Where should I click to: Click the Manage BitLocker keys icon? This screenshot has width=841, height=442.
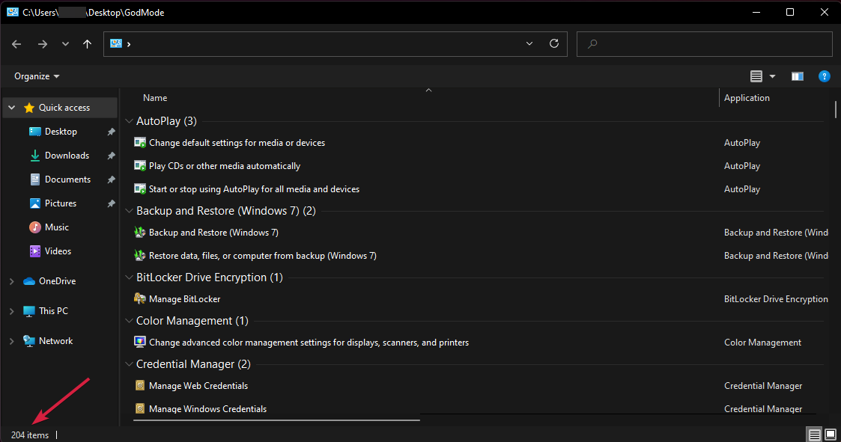[140, 299]
